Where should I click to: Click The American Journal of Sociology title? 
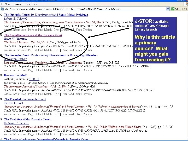tap(26, 87)
